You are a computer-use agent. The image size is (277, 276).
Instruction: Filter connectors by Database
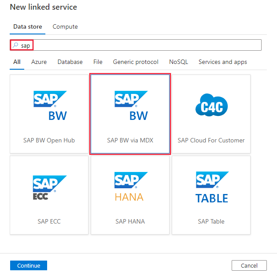click(x=70, y=62)
